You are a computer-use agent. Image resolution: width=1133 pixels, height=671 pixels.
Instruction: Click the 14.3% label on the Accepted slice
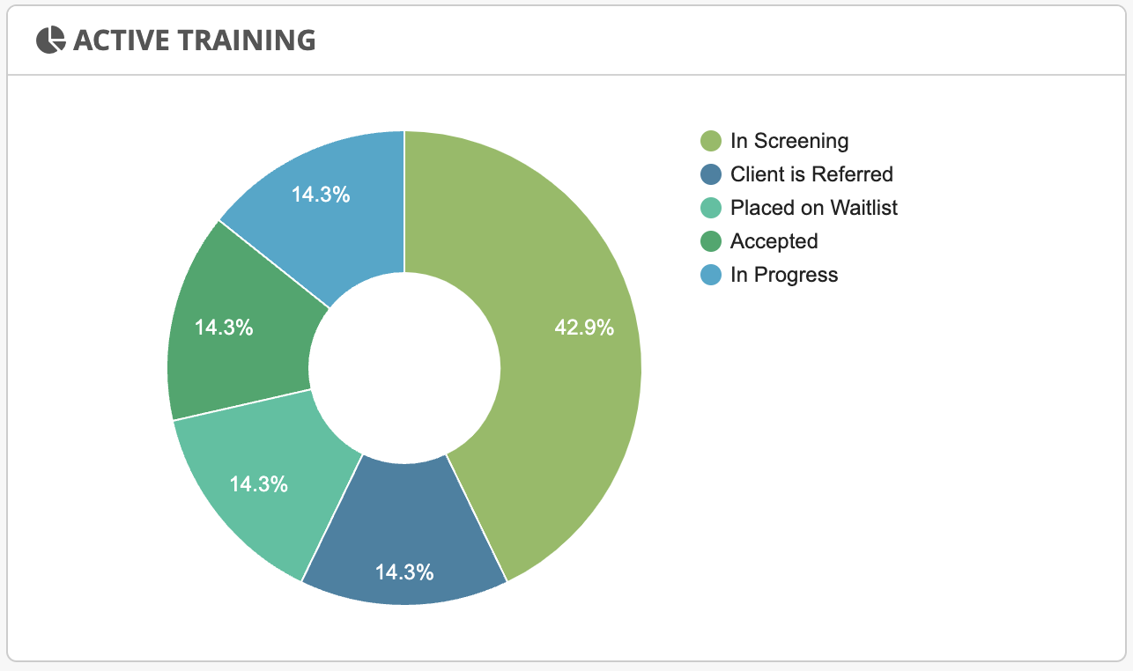[224, 328]
